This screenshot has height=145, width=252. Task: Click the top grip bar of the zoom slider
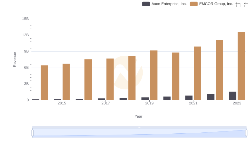(x=139, y=127)
